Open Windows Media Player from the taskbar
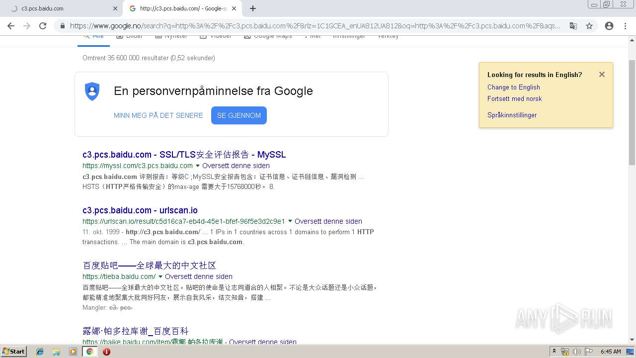Viewport: 636px width, 358px height. (x=73, y=352)
